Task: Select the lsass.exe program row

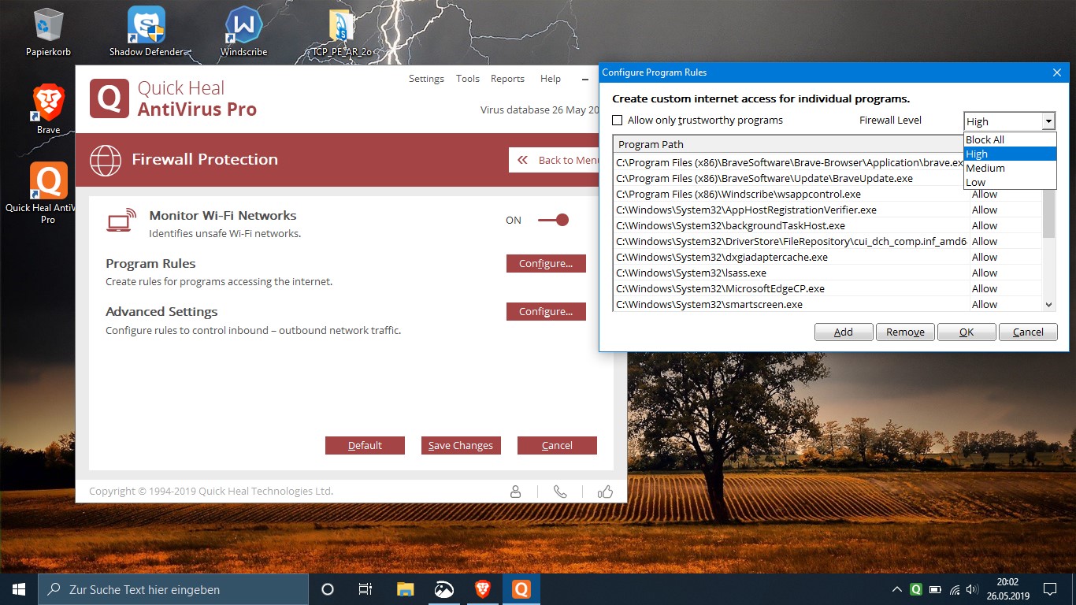Action: [x=828, y=273]
